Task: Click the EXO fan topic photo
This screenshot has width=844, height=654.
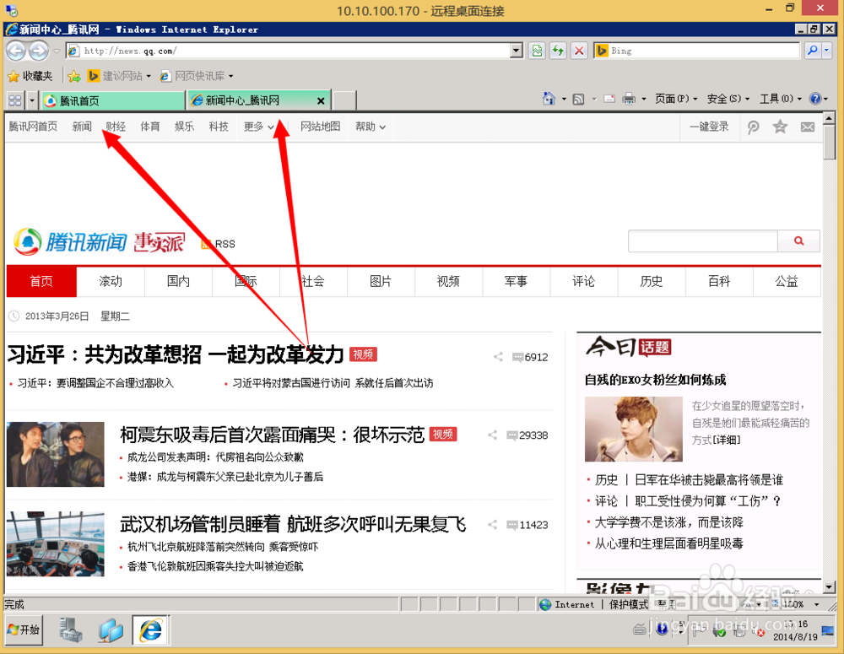Action: [x=634, y=429]
